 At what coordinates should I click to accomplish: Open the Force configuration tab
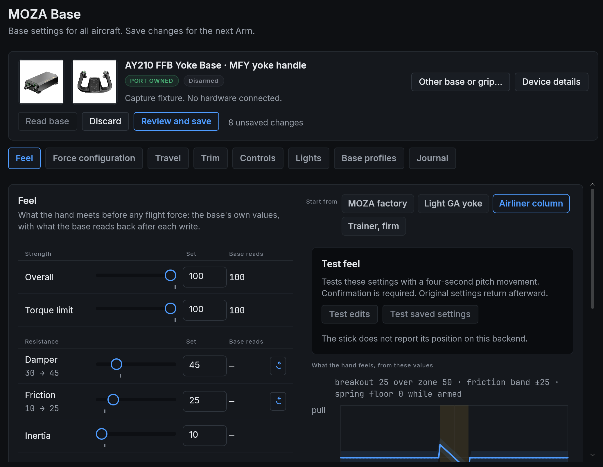coord(94,158)
